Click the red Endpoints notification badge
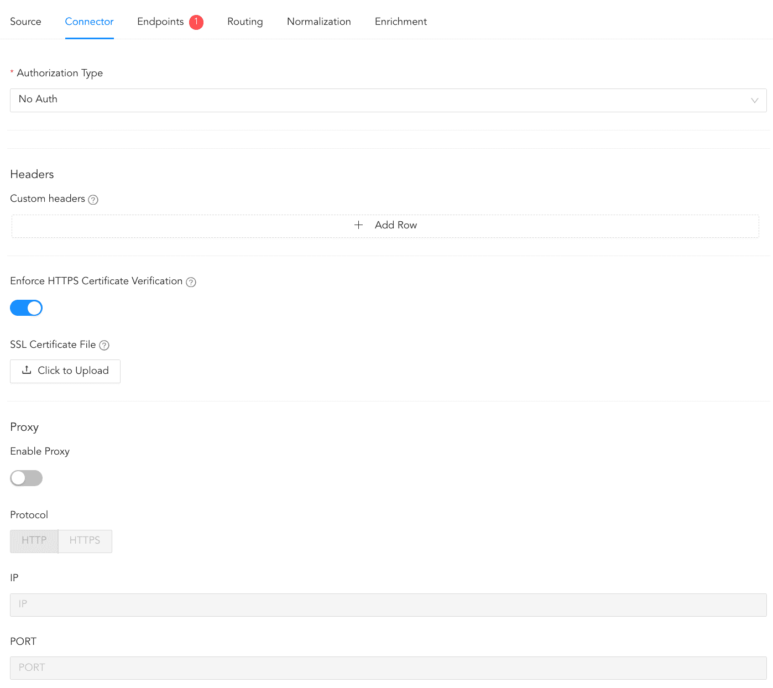773x688 pixels. [196, 22]
